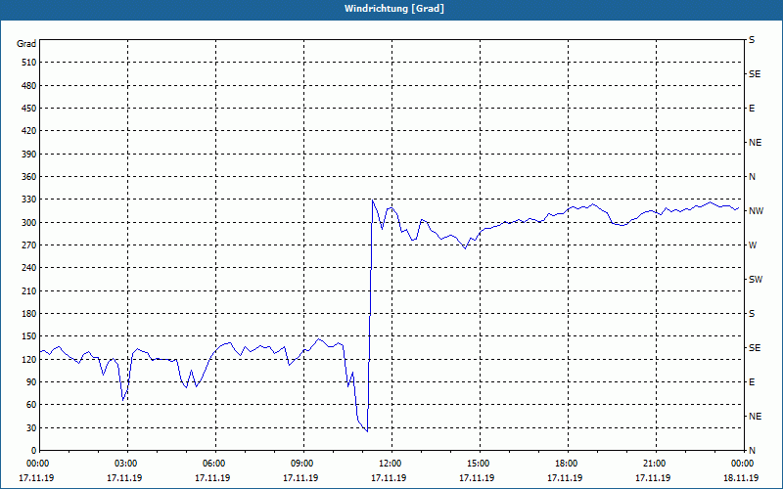783x489 pixels.
Task: Select the "150" y-axis value
Action: pyautogui.click(x=29, y=336)
